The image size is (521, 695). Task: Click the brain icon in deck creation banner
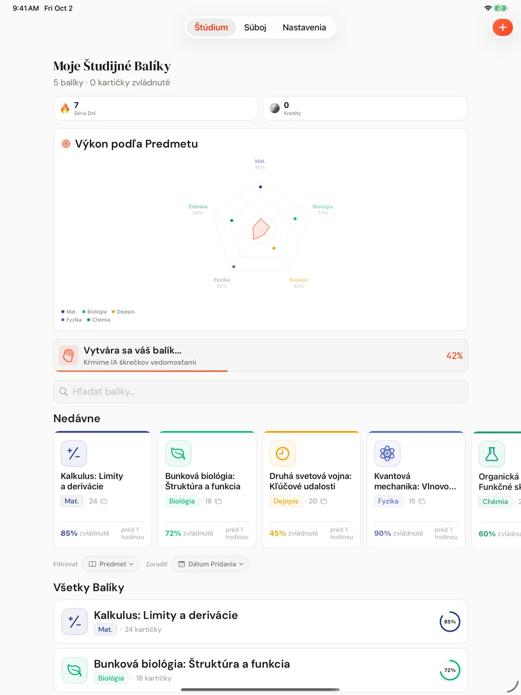point(68,355)
